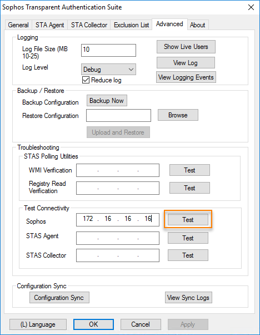This screenshot has width=260, height=335.
Task: Run the Registry Read Verification Test
Action: coord(189,188)
